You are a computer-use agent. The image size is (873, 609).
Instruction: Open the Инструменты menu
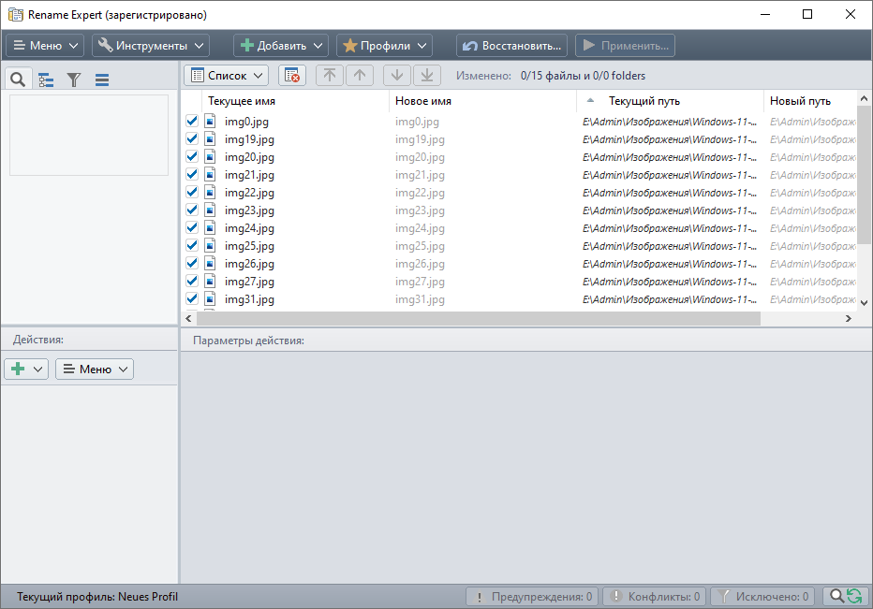click(152, 44)
